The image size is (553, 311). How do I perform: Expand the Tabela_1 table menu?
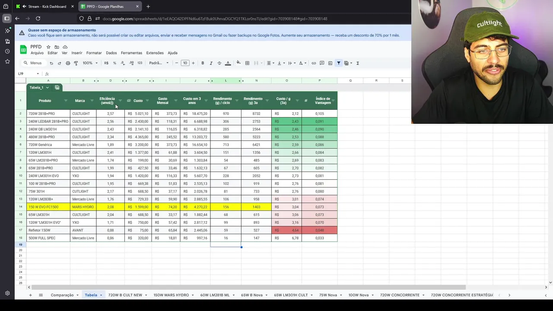click(x=48, y=88)
